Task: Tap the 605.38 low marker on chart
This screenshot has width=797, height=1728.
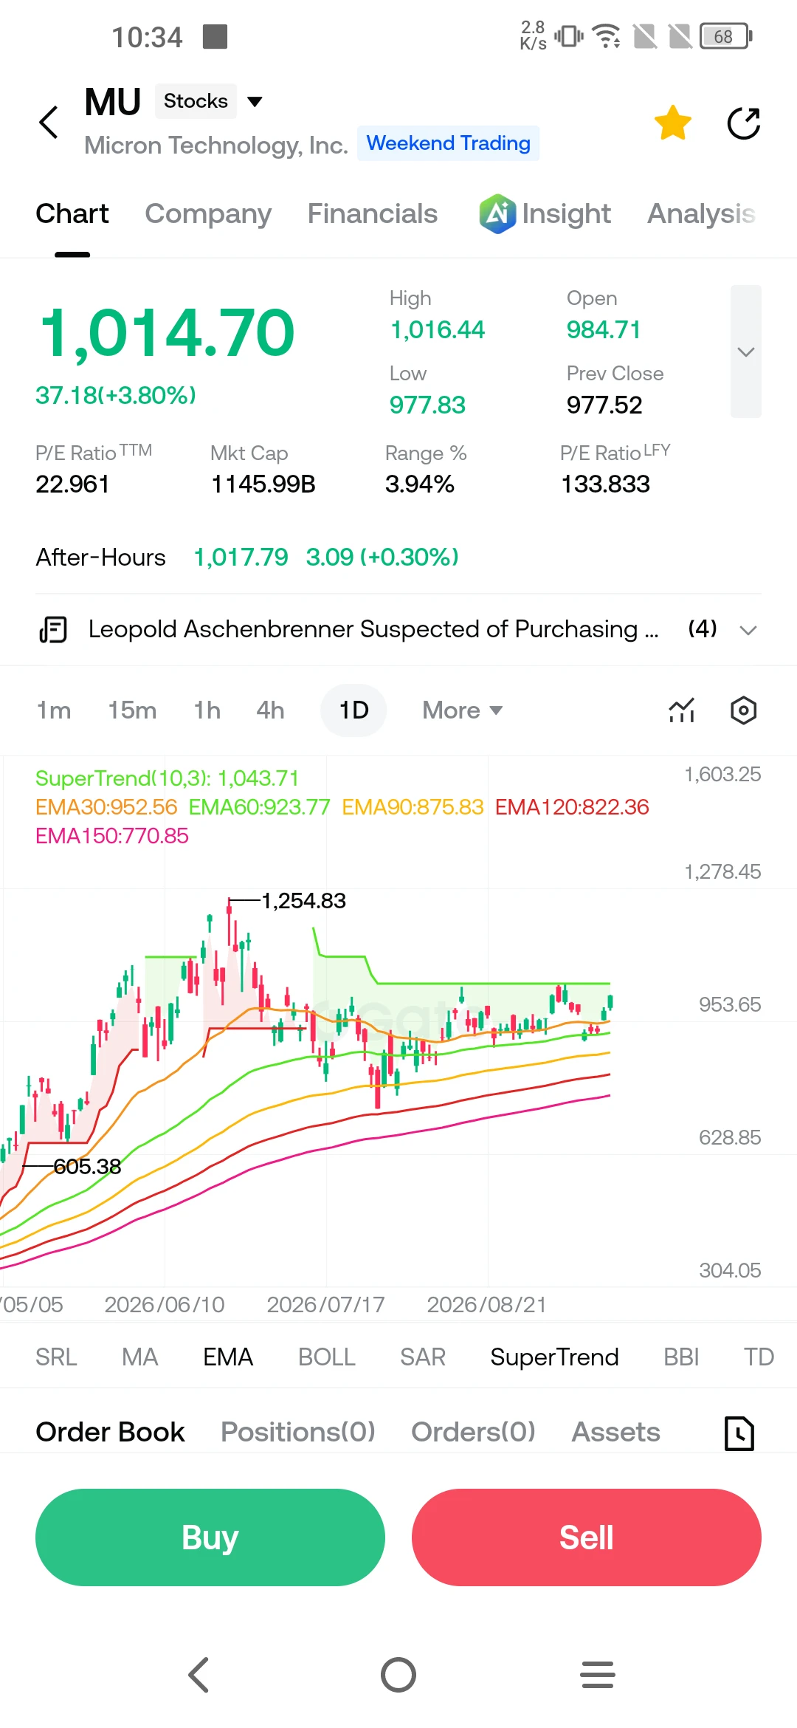Action: pos(87,1167)
